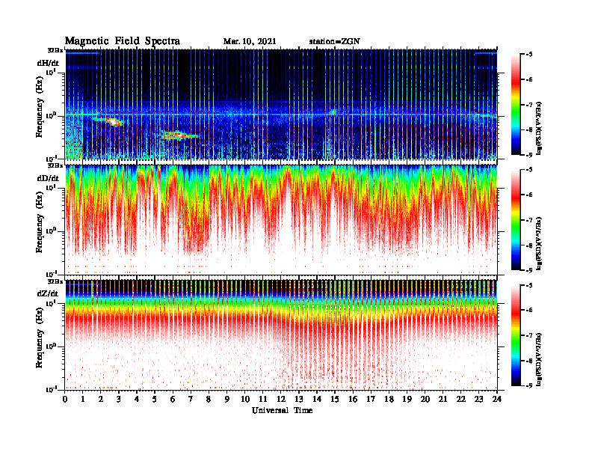Click hour tick label '23' on time axis
The image size is (592, 458).
479,399
